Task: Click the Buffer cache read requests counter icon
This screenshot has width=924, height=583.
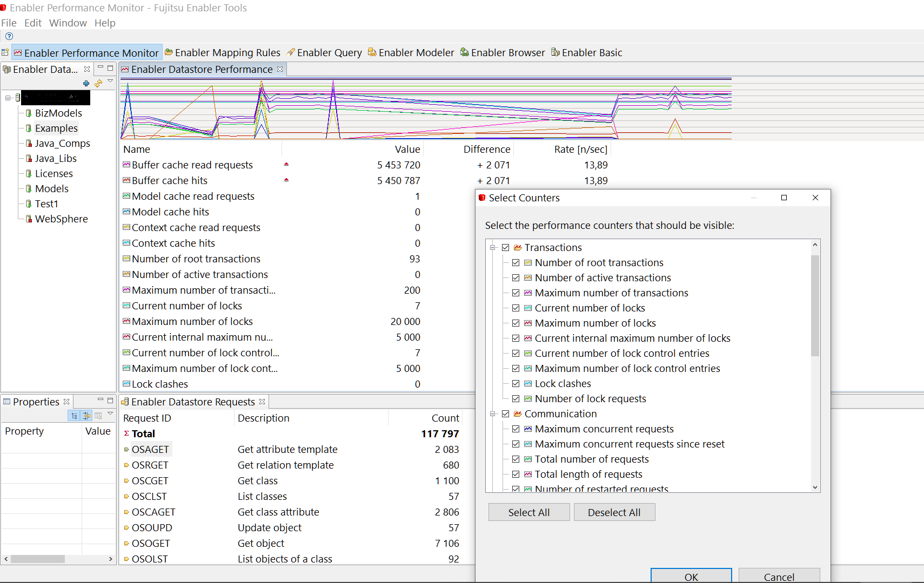Action: [126, 165]
